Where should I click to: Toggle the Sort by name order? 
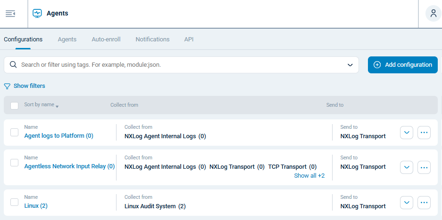[41, 105]
